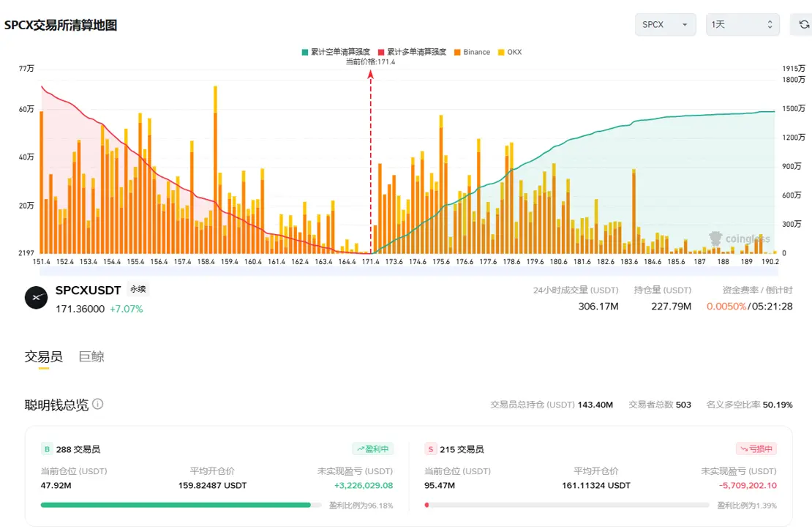The image size is (812, 529).
Task: Toggle 累计多单清算强度 legend series
Action: [x=412, y=52]
